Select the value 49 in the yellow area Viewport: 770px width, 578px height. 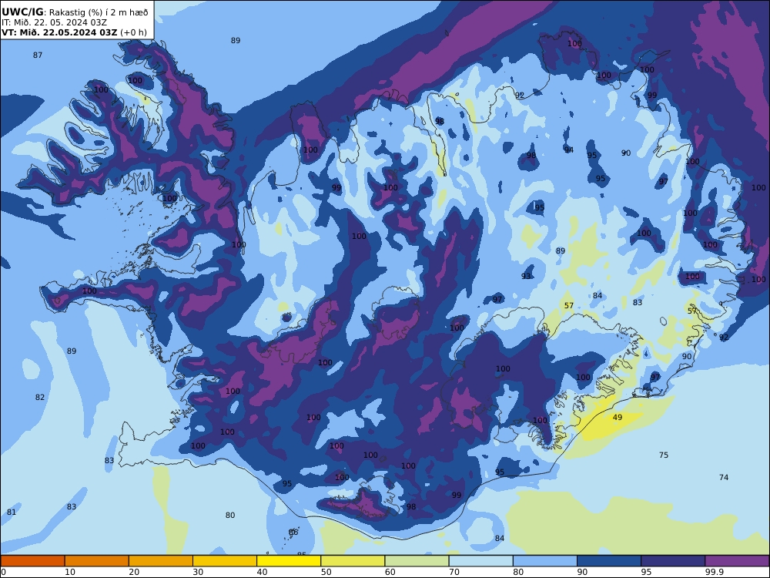point(618,417)
